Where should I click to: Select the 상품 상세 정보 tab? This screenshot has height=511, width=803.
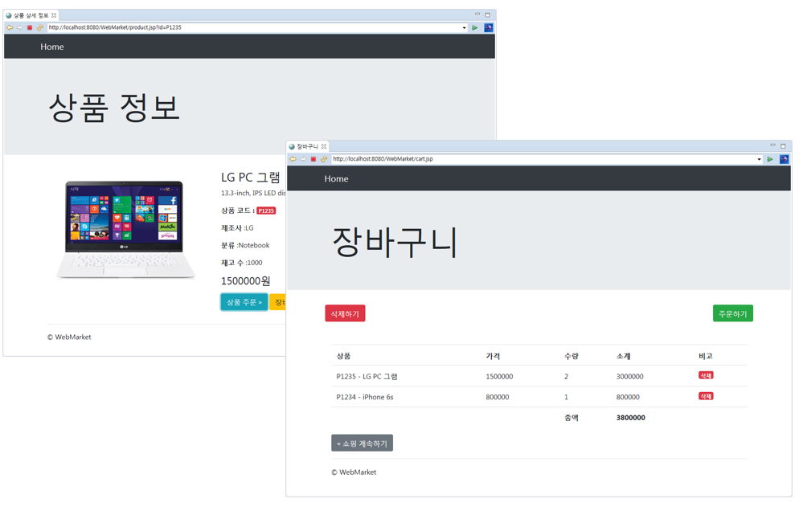31,15
